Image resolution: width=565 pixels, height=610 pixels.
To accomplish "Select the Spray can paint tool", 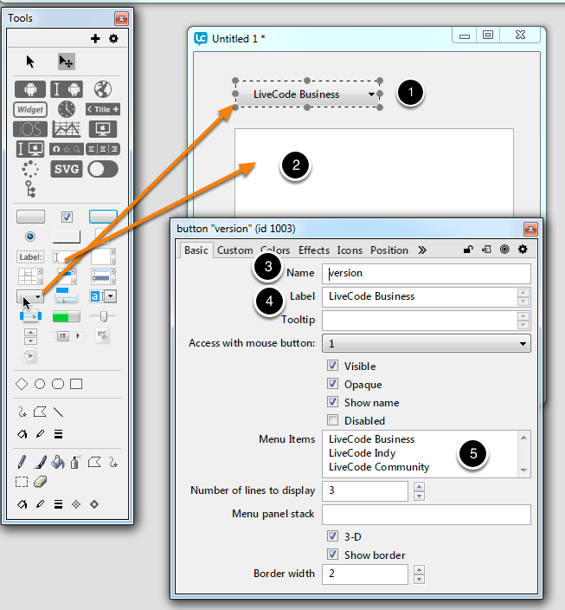I will tap(76, 462).
